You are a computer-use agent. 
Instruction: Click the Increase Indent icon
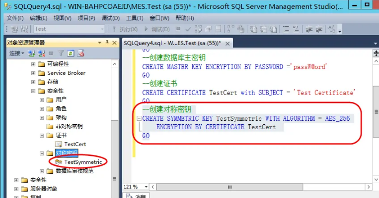pyautogui.click(x=319, y=29)
